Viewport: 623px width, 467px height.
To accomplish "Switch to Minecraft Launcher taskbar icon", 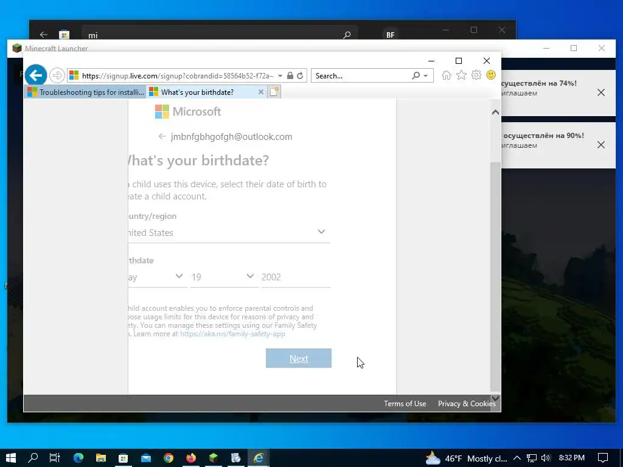I will [x=214, y=458].
